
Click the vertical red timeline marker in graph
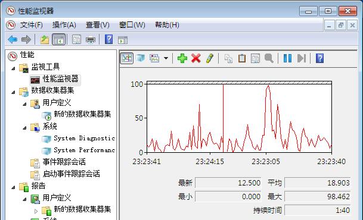click(x=223, y=118)
